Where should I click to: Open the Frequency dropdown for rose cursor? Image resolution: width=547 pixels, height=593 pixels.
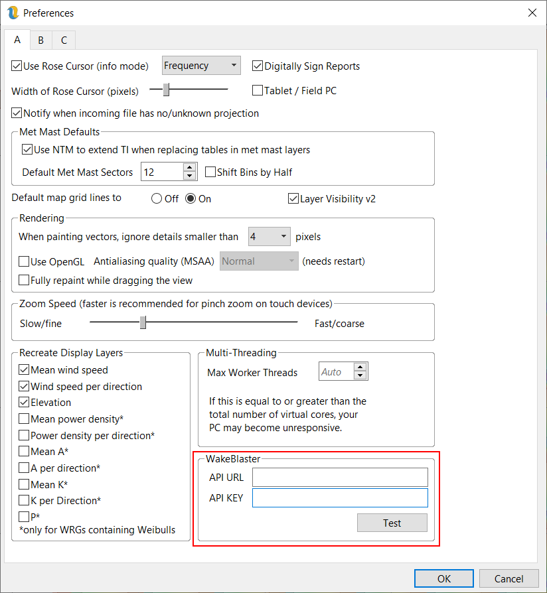coord(201,66)
